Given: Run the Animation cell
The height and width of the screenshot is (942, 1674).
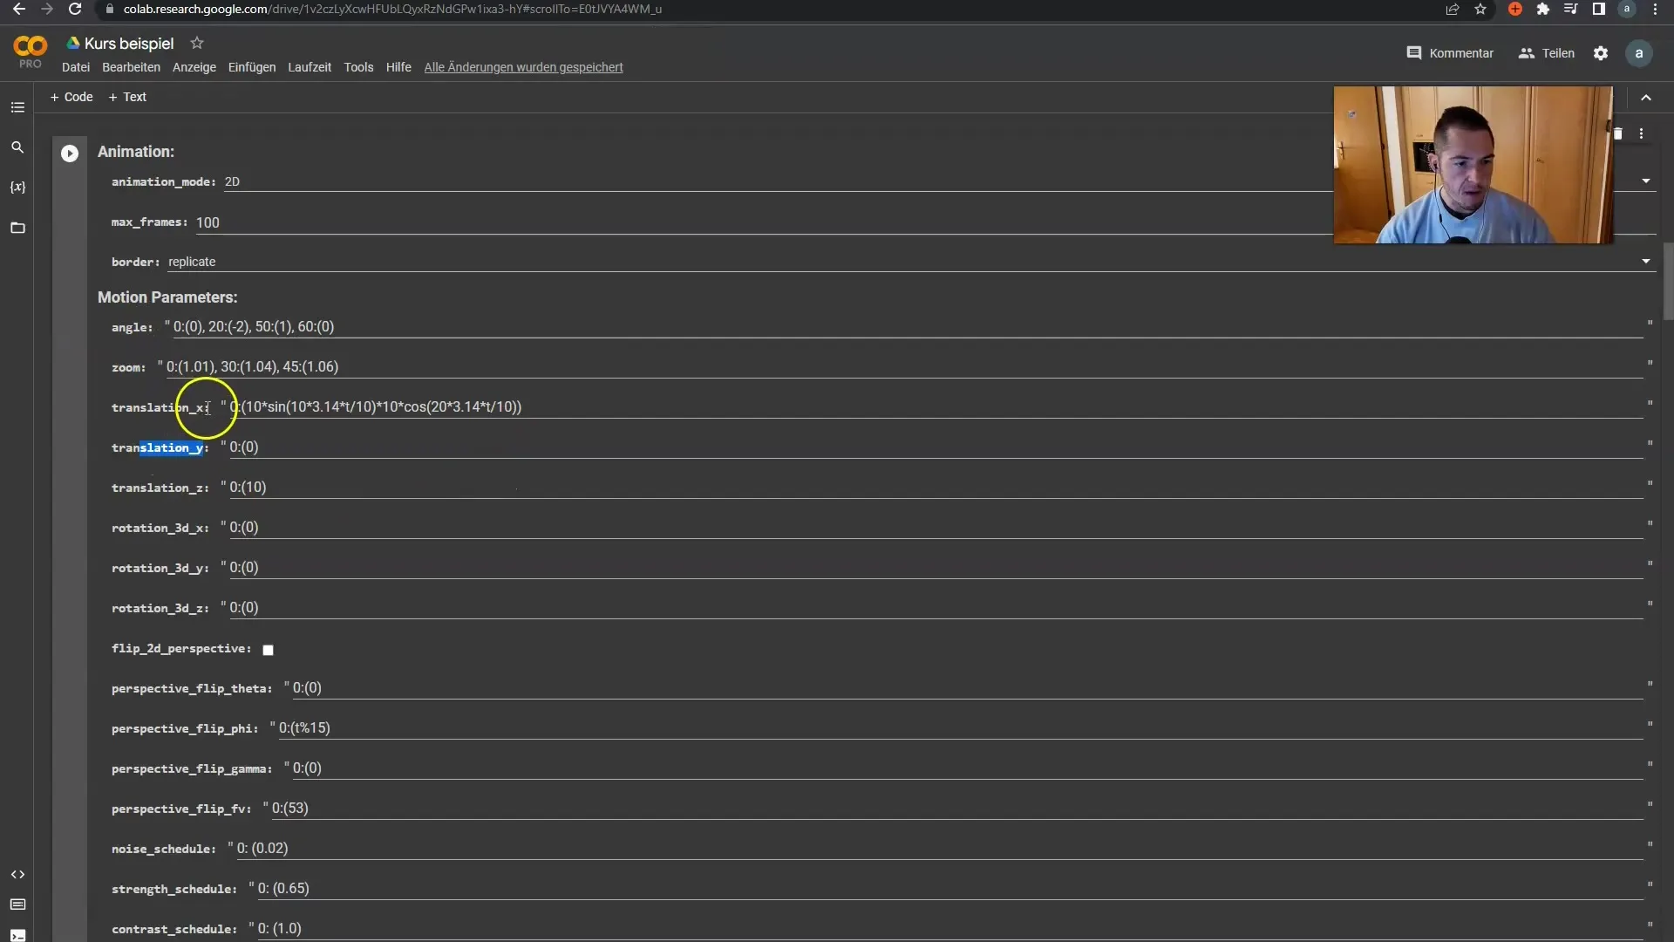Looking at the screenshot, I should (x=70, y=154).
